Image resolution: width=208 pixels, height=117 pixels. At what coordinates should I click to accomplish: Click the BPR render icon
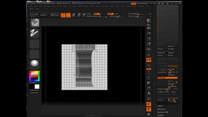[149, 21]
